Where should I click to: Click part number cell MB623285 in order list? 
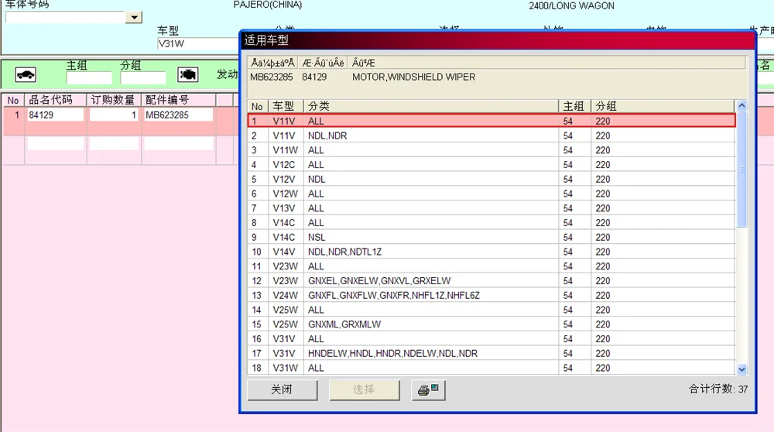coord(178,115)
